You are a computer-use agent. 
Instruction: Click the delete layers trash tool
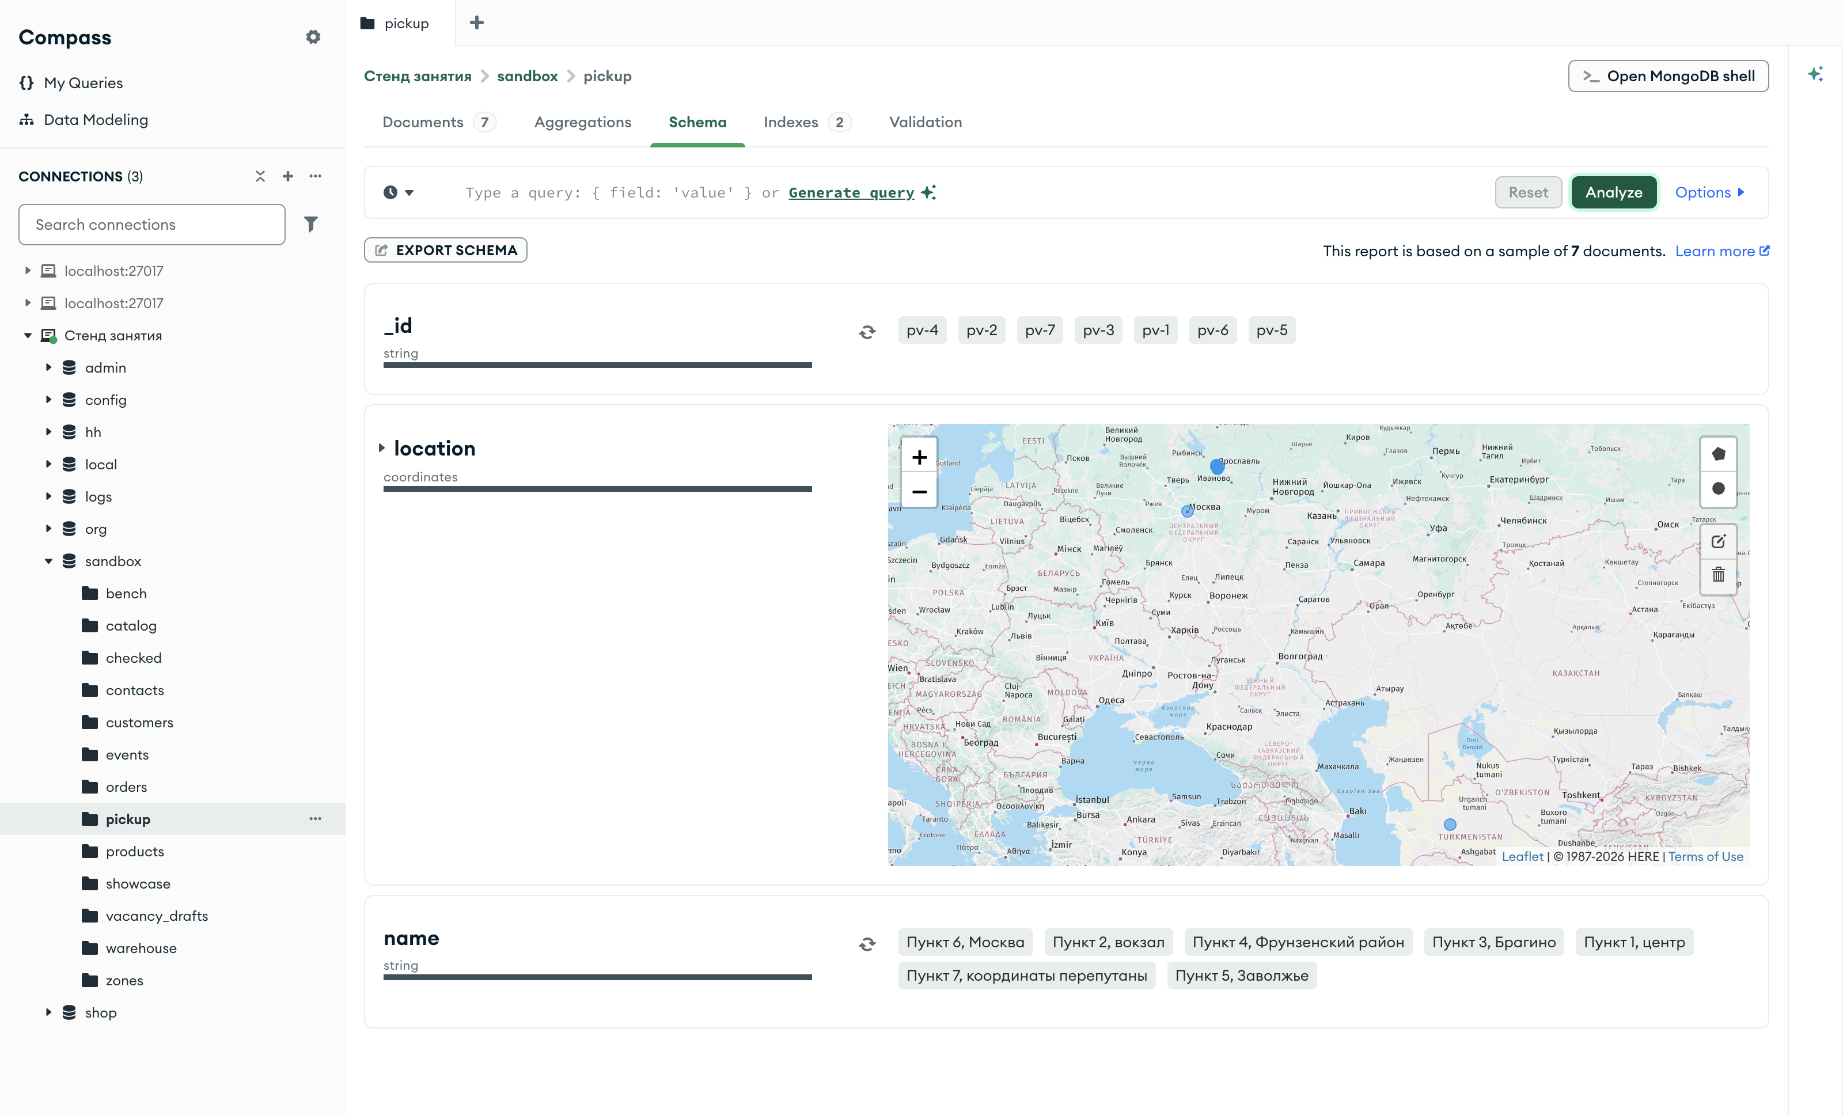pyautogui.click(x=1718, y=575)
